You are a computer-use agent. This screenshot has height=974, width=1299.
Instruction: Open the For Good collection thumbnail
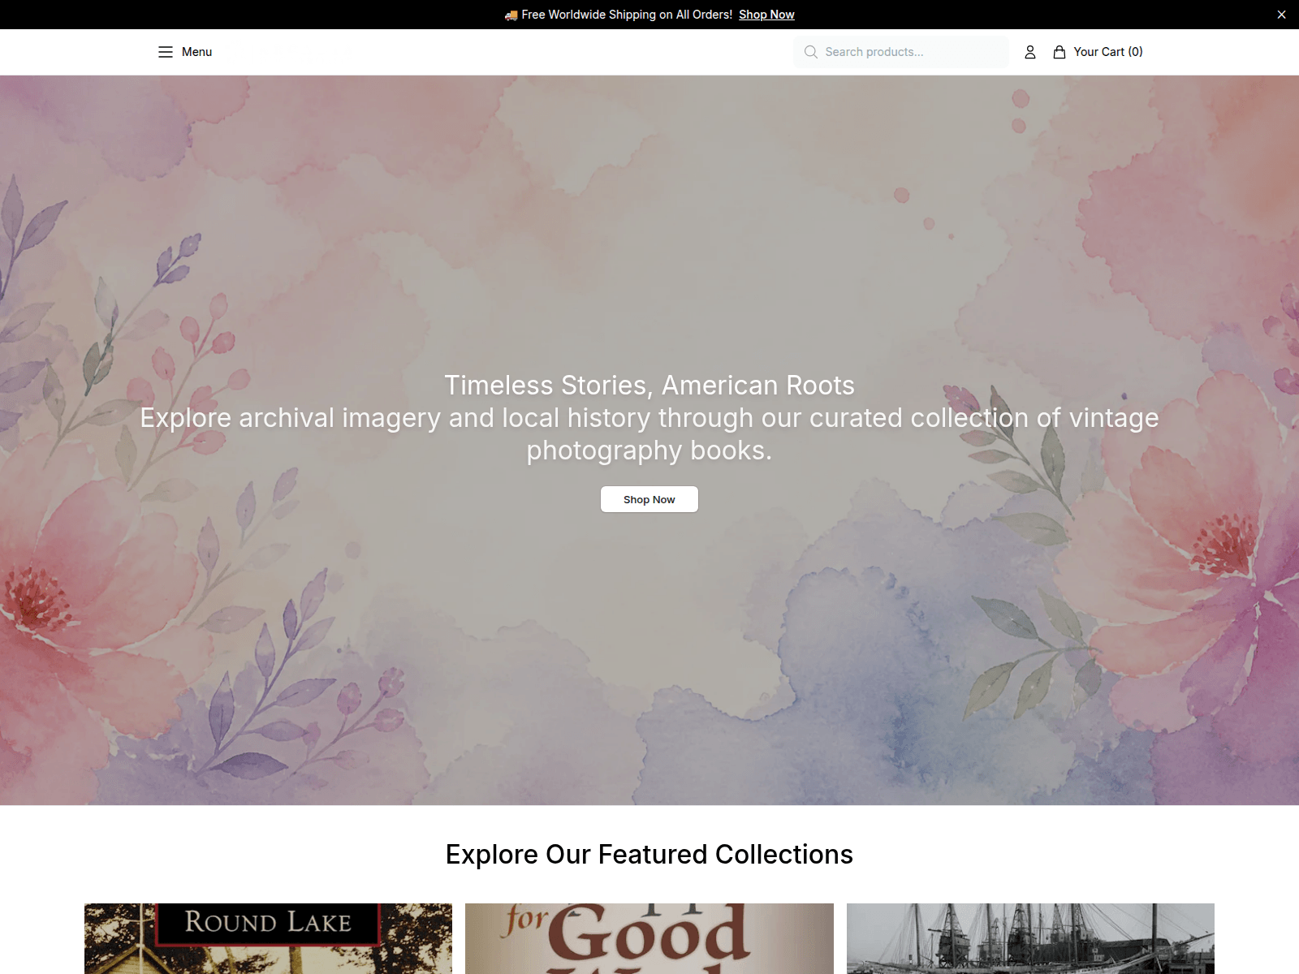649,938
